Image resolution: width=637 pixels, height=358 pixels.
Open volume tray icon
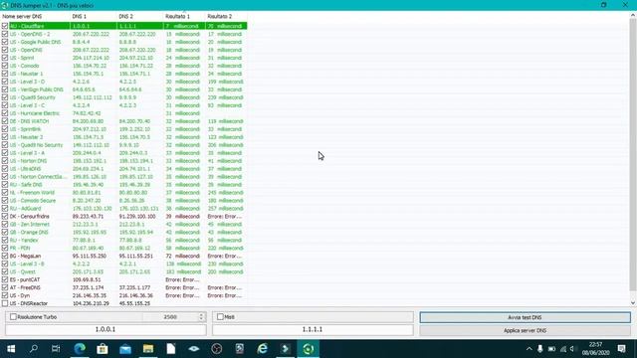pyautogui.click(x=573, y=349)
